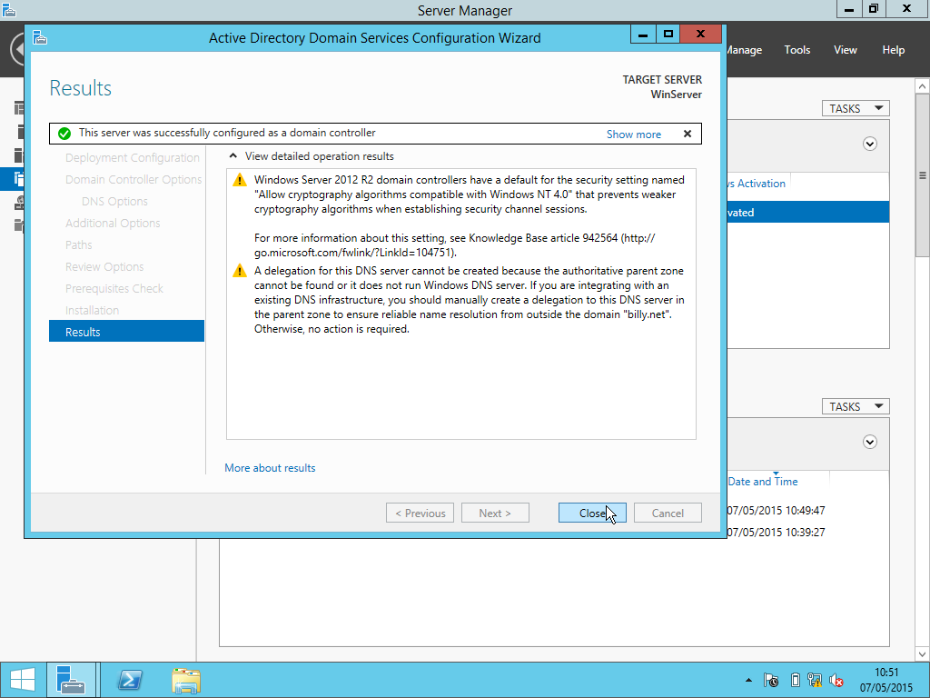Open the lower TASKS dropdown in Server Manager
The height and width of the screenshot is (698, 930).
tap(856, 406)
